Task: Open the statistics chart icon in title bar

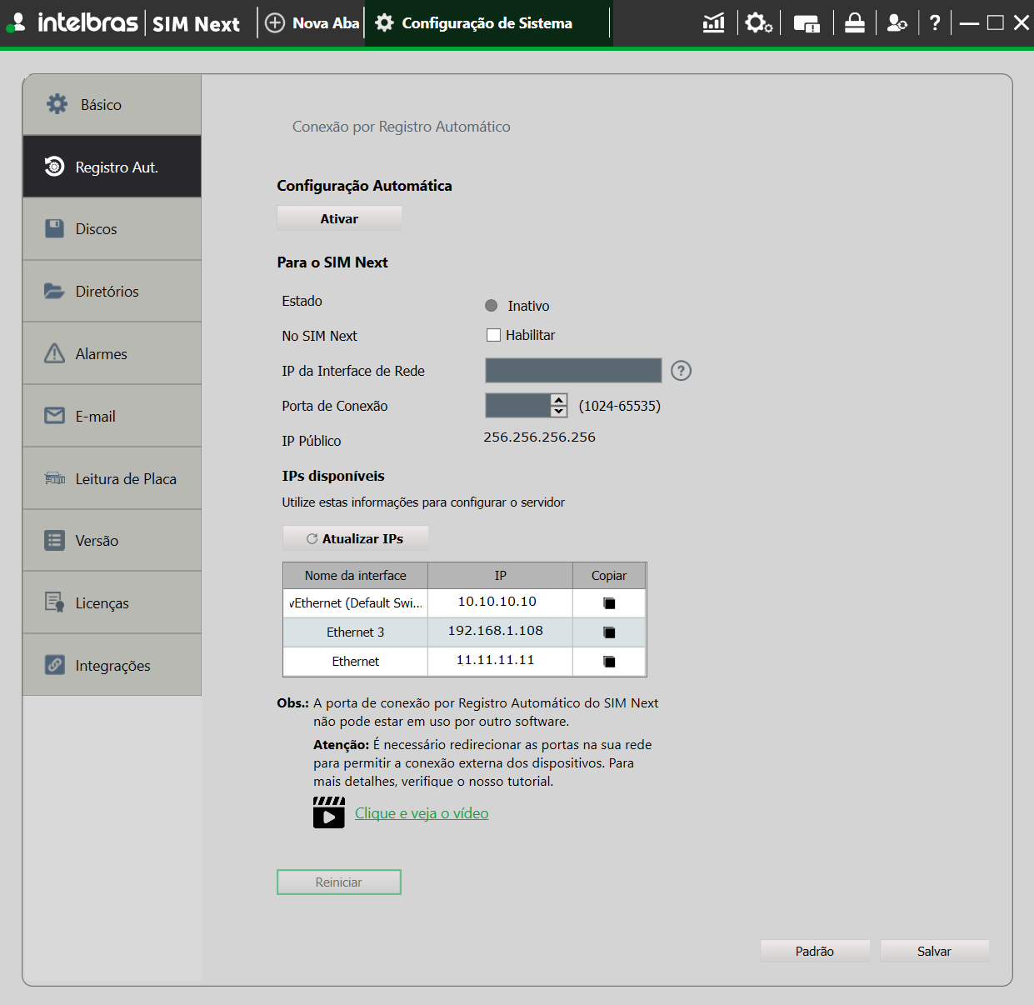Action: (714, 23)
